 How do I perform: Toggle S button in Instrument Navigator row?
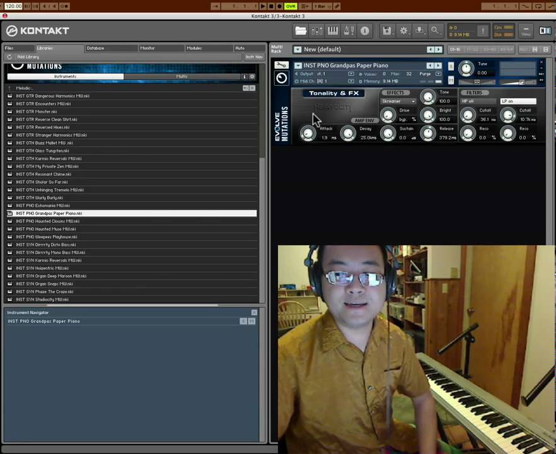[x=243, y=322]
